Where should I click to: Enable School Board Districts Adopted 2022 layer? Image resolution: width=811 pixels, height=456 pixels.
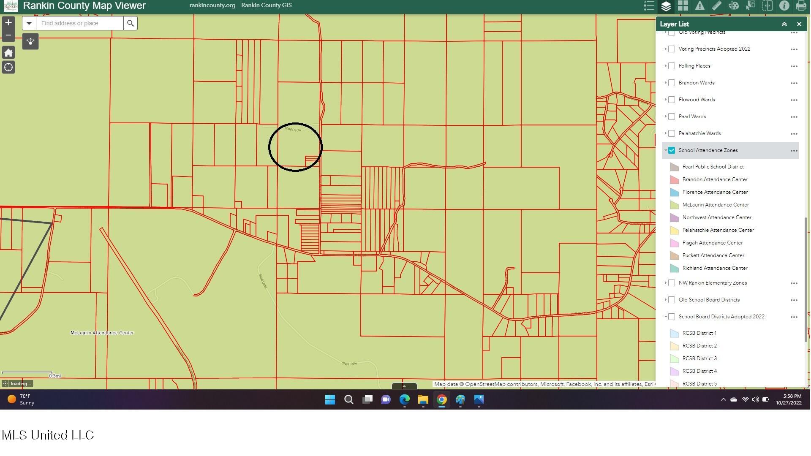click(672, 317)
